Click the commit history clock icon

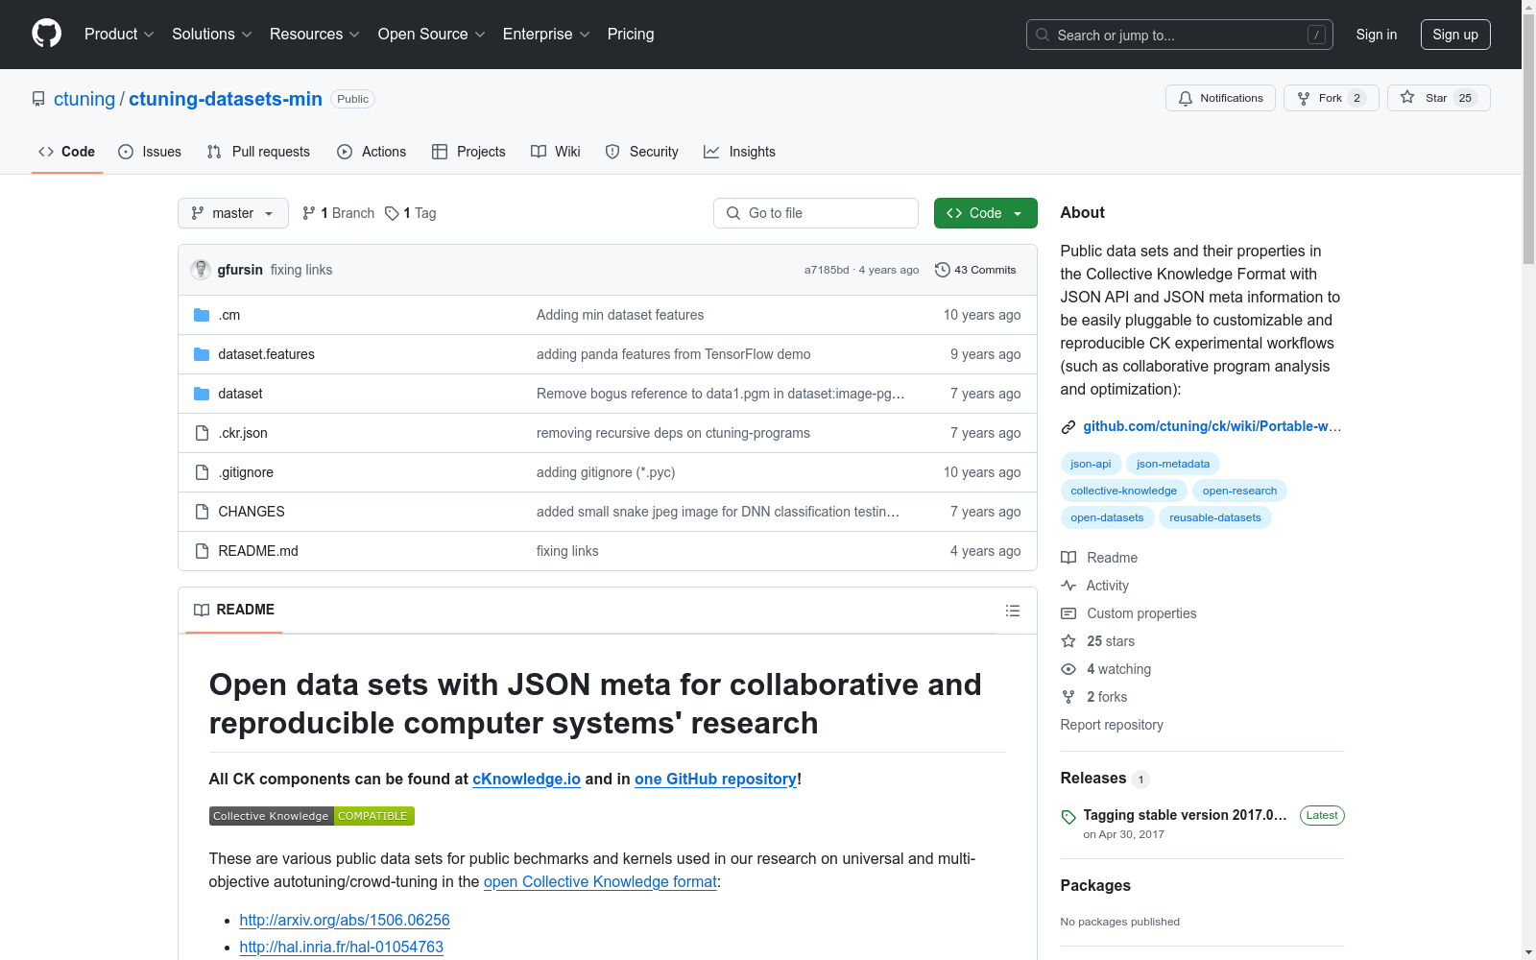(x=943, y=270)
